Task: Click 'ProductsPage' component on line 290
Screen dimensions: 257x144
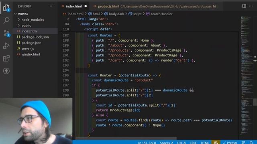Action: pyautogui.click(x=169, y=50)
